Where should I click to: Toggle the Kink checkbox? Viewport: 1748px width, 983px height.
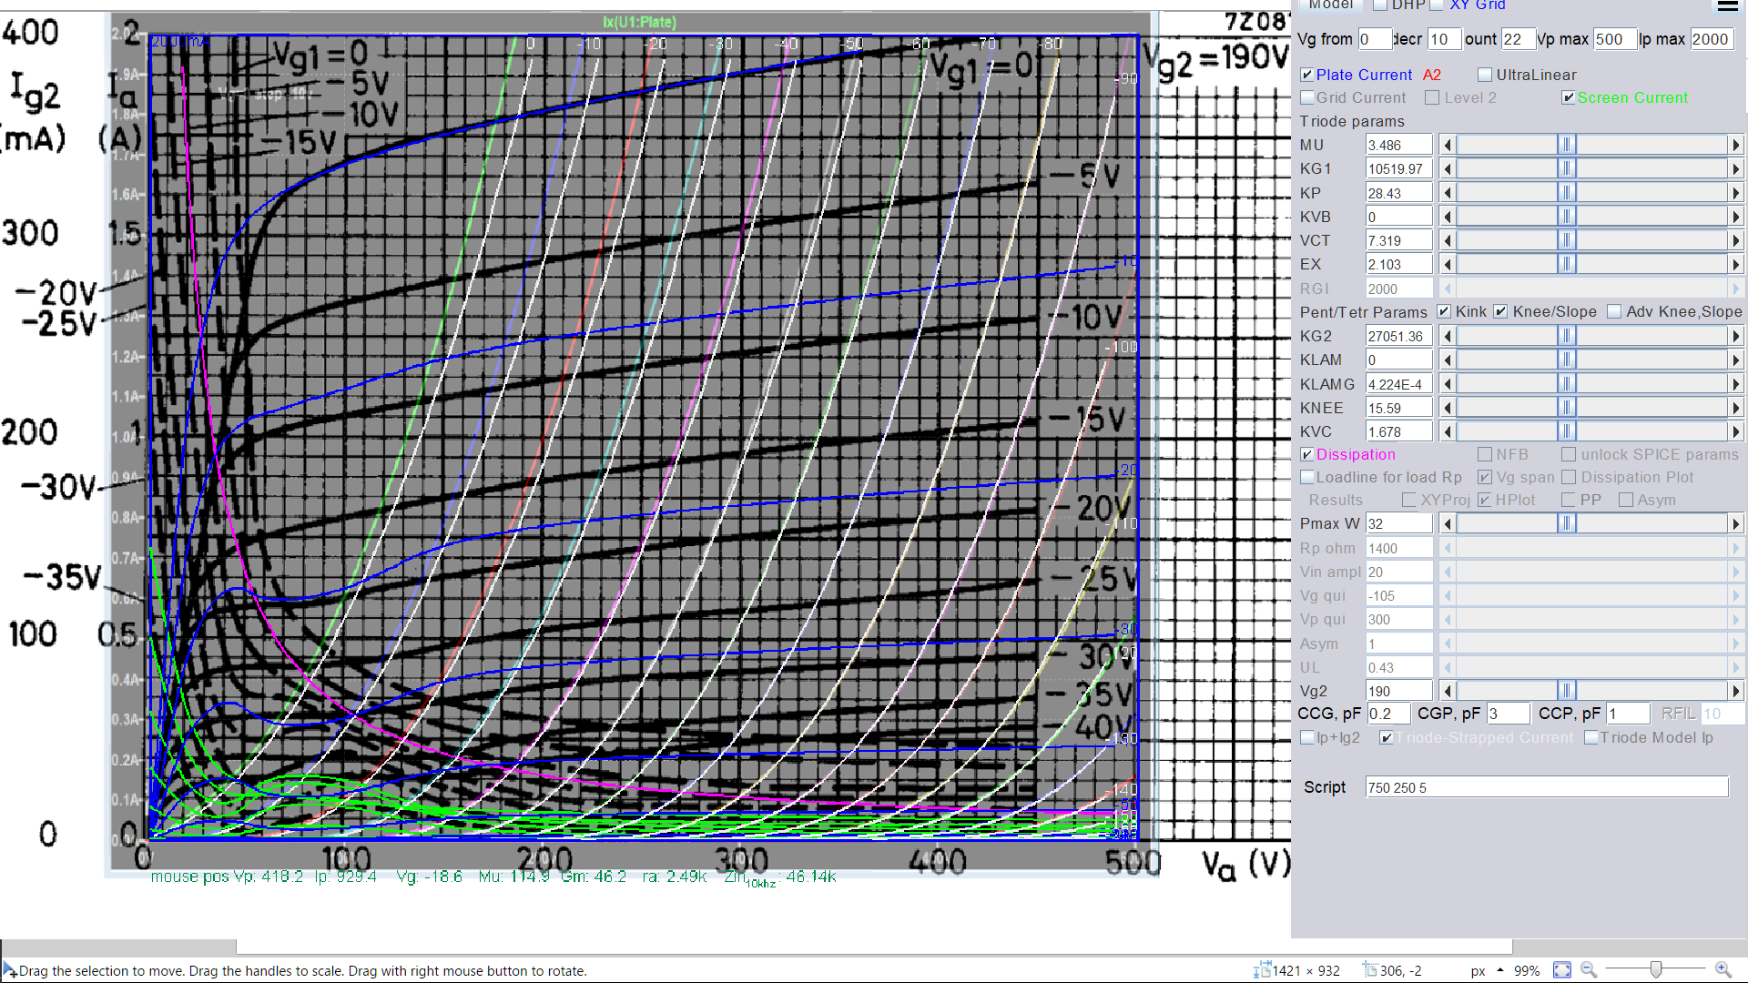[x=1443, y=311]
